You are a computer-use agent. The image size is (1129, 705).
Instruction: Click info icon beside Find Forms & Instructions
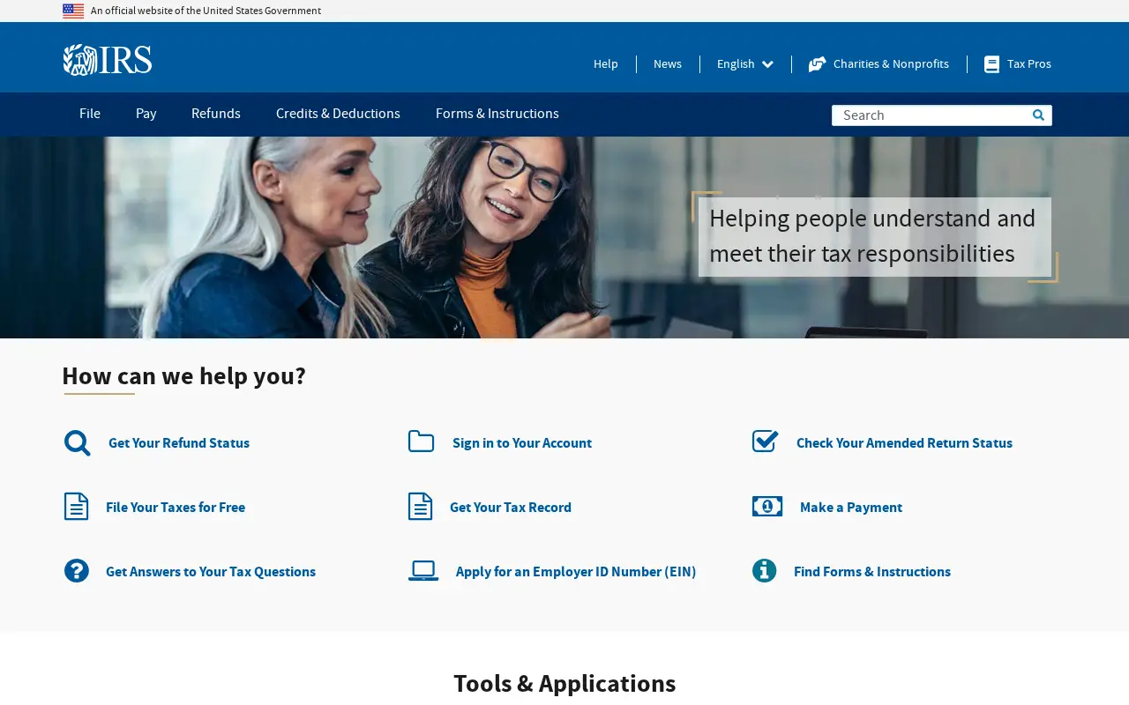coord(765,571)
